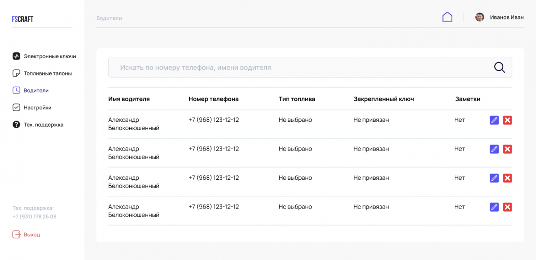Image resolution: width=536 pixels, height=260 pixels.
Task: Click the magnifier search icon
Action: 499,67
